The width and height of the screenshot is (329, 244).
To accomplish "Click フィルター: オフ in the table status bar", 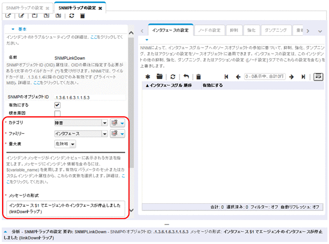I will 264,207.
